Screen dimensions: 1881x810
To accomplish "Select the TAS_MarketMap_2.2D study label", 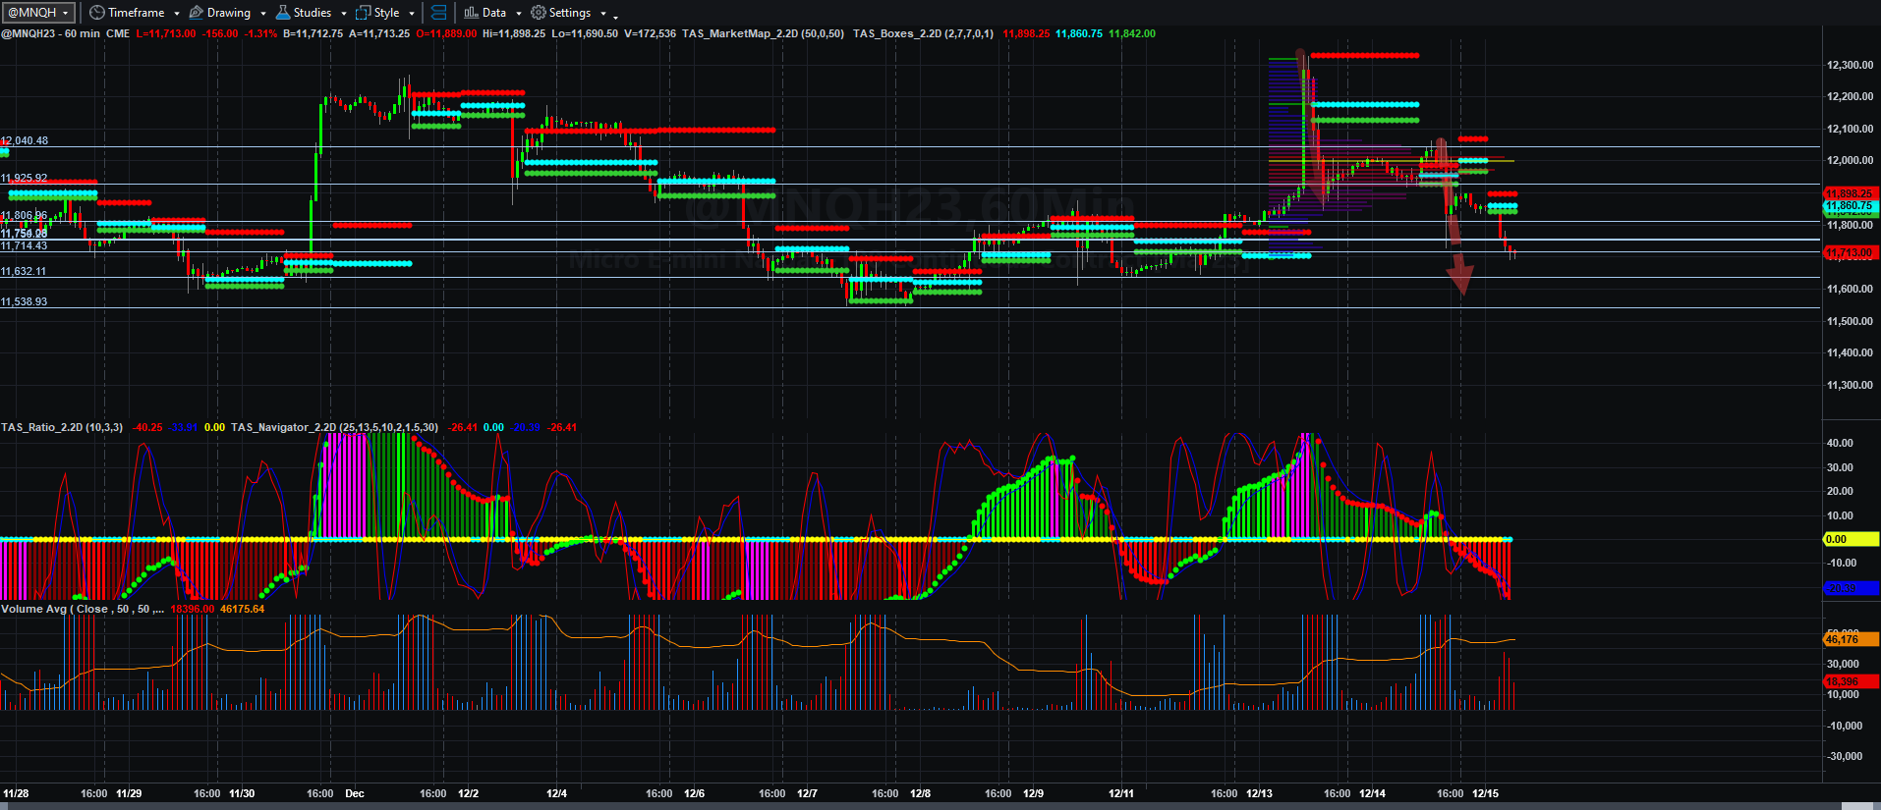I will [763, 33].
